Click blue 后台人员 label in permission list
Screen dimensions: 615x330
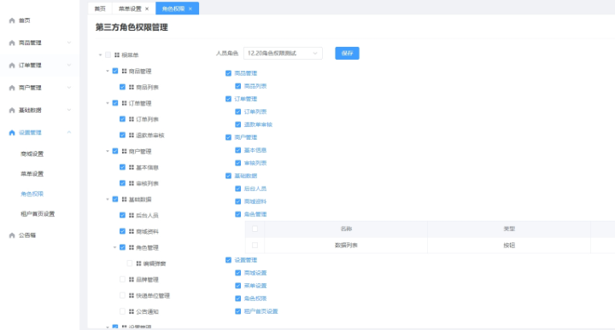tap(255, 188)
